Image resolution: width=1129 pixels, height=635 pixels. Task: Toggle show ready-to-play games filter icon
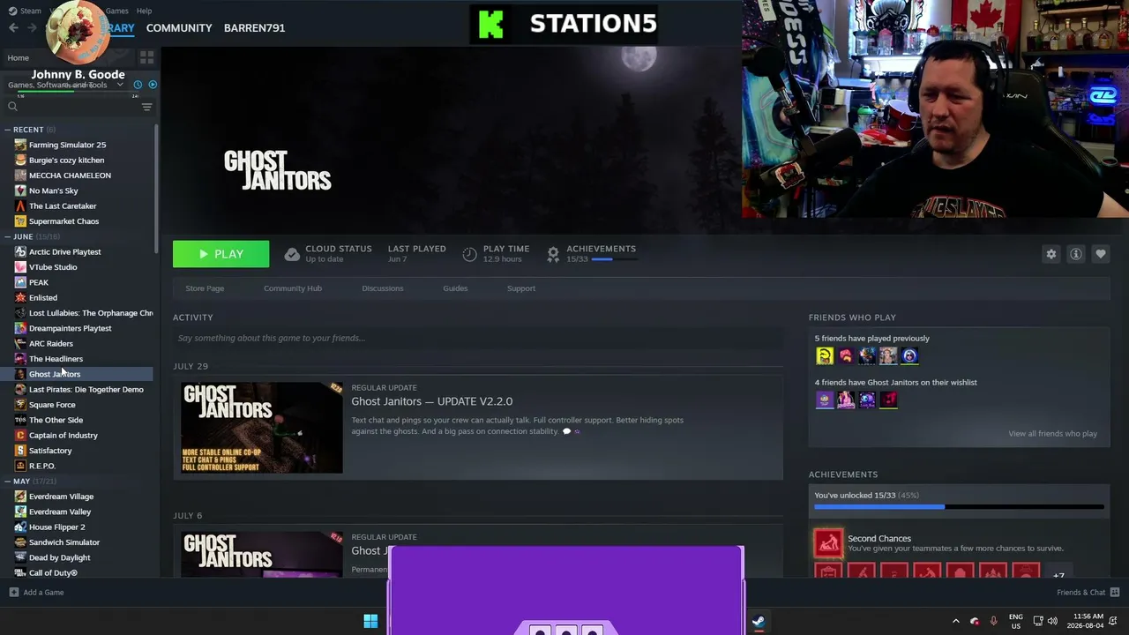[x=153, y=85]
